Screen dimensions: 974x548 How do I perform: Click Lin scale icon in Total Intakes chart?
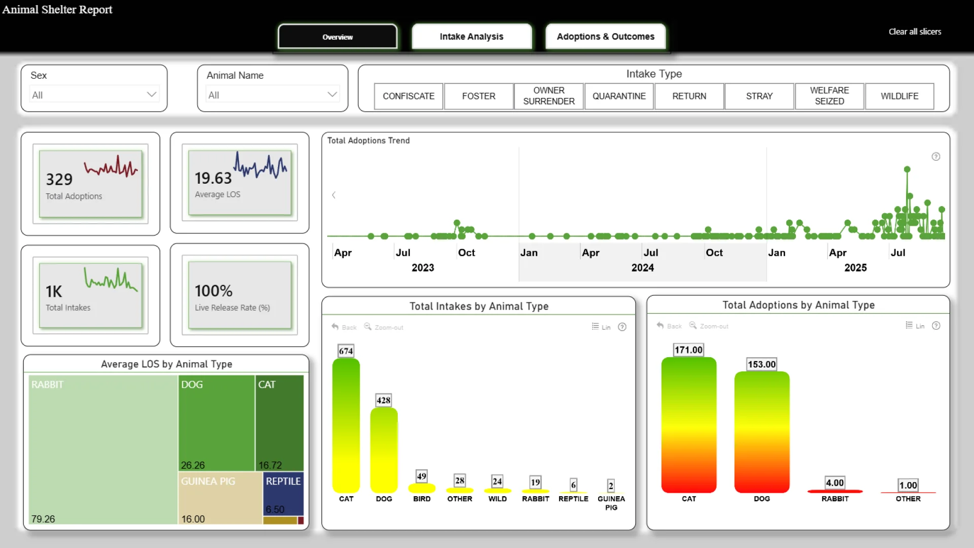(596, 327)
